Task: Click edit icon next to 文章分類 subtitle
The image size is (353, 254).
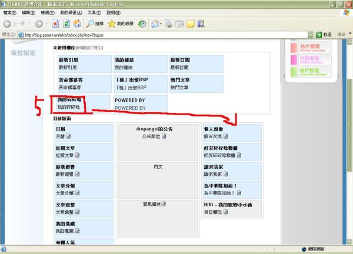Action: (78, 193)
